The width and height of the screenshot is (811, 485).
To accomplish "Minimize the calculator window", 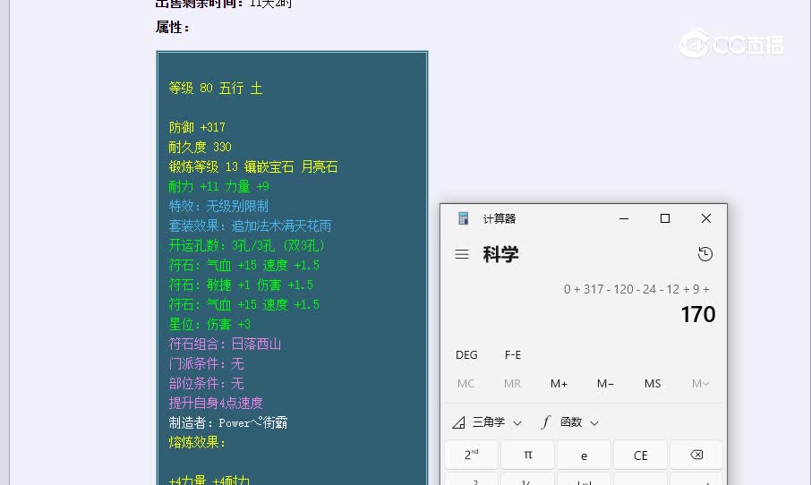I will point(624,218).
